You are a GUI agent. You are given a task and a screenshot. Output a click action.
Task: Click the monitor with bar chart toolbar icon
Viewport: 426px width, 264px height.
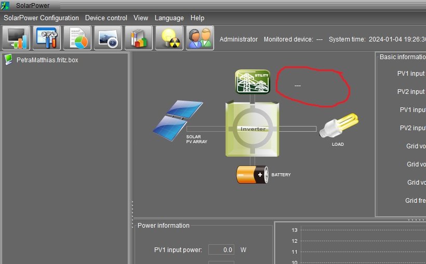point(16,38)
